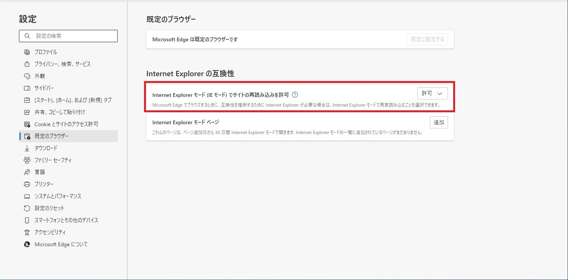Image resolution: width=568 pixels, height=280 pixels.
Task: Click the description starting これらのページは、ページ追加日から
Action: pos(287,132)
